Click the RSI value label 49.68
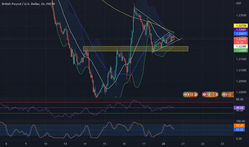The image size is (249, 147). (x=239, y=108)
